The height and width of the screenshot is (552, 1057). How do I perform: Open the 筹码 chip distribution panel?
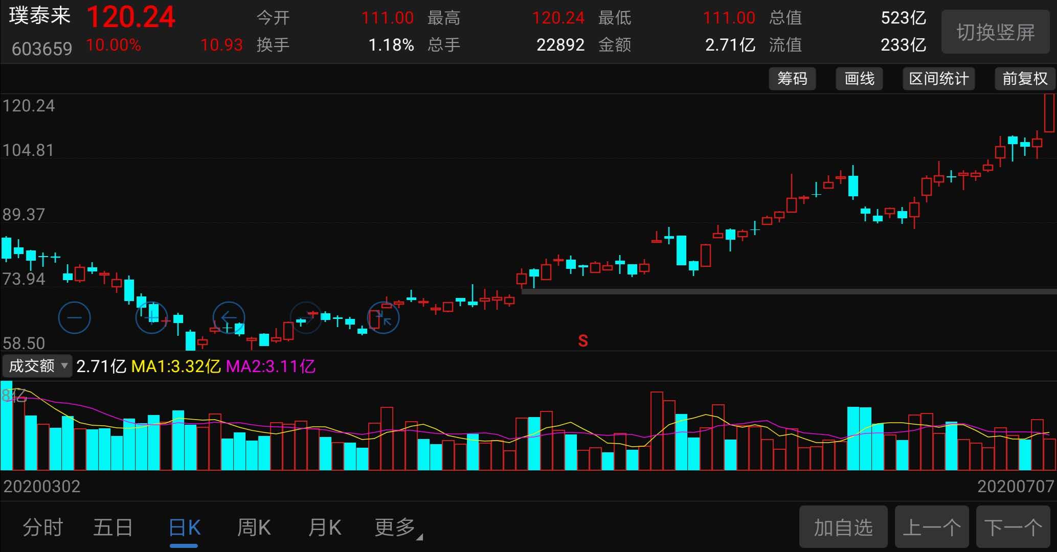[792, 79]
